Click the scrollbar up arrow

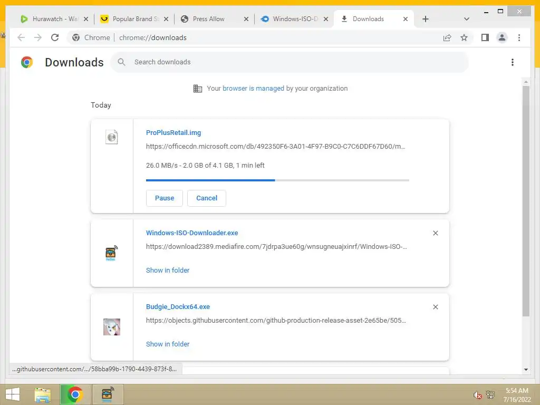click(x=526, y=82)
